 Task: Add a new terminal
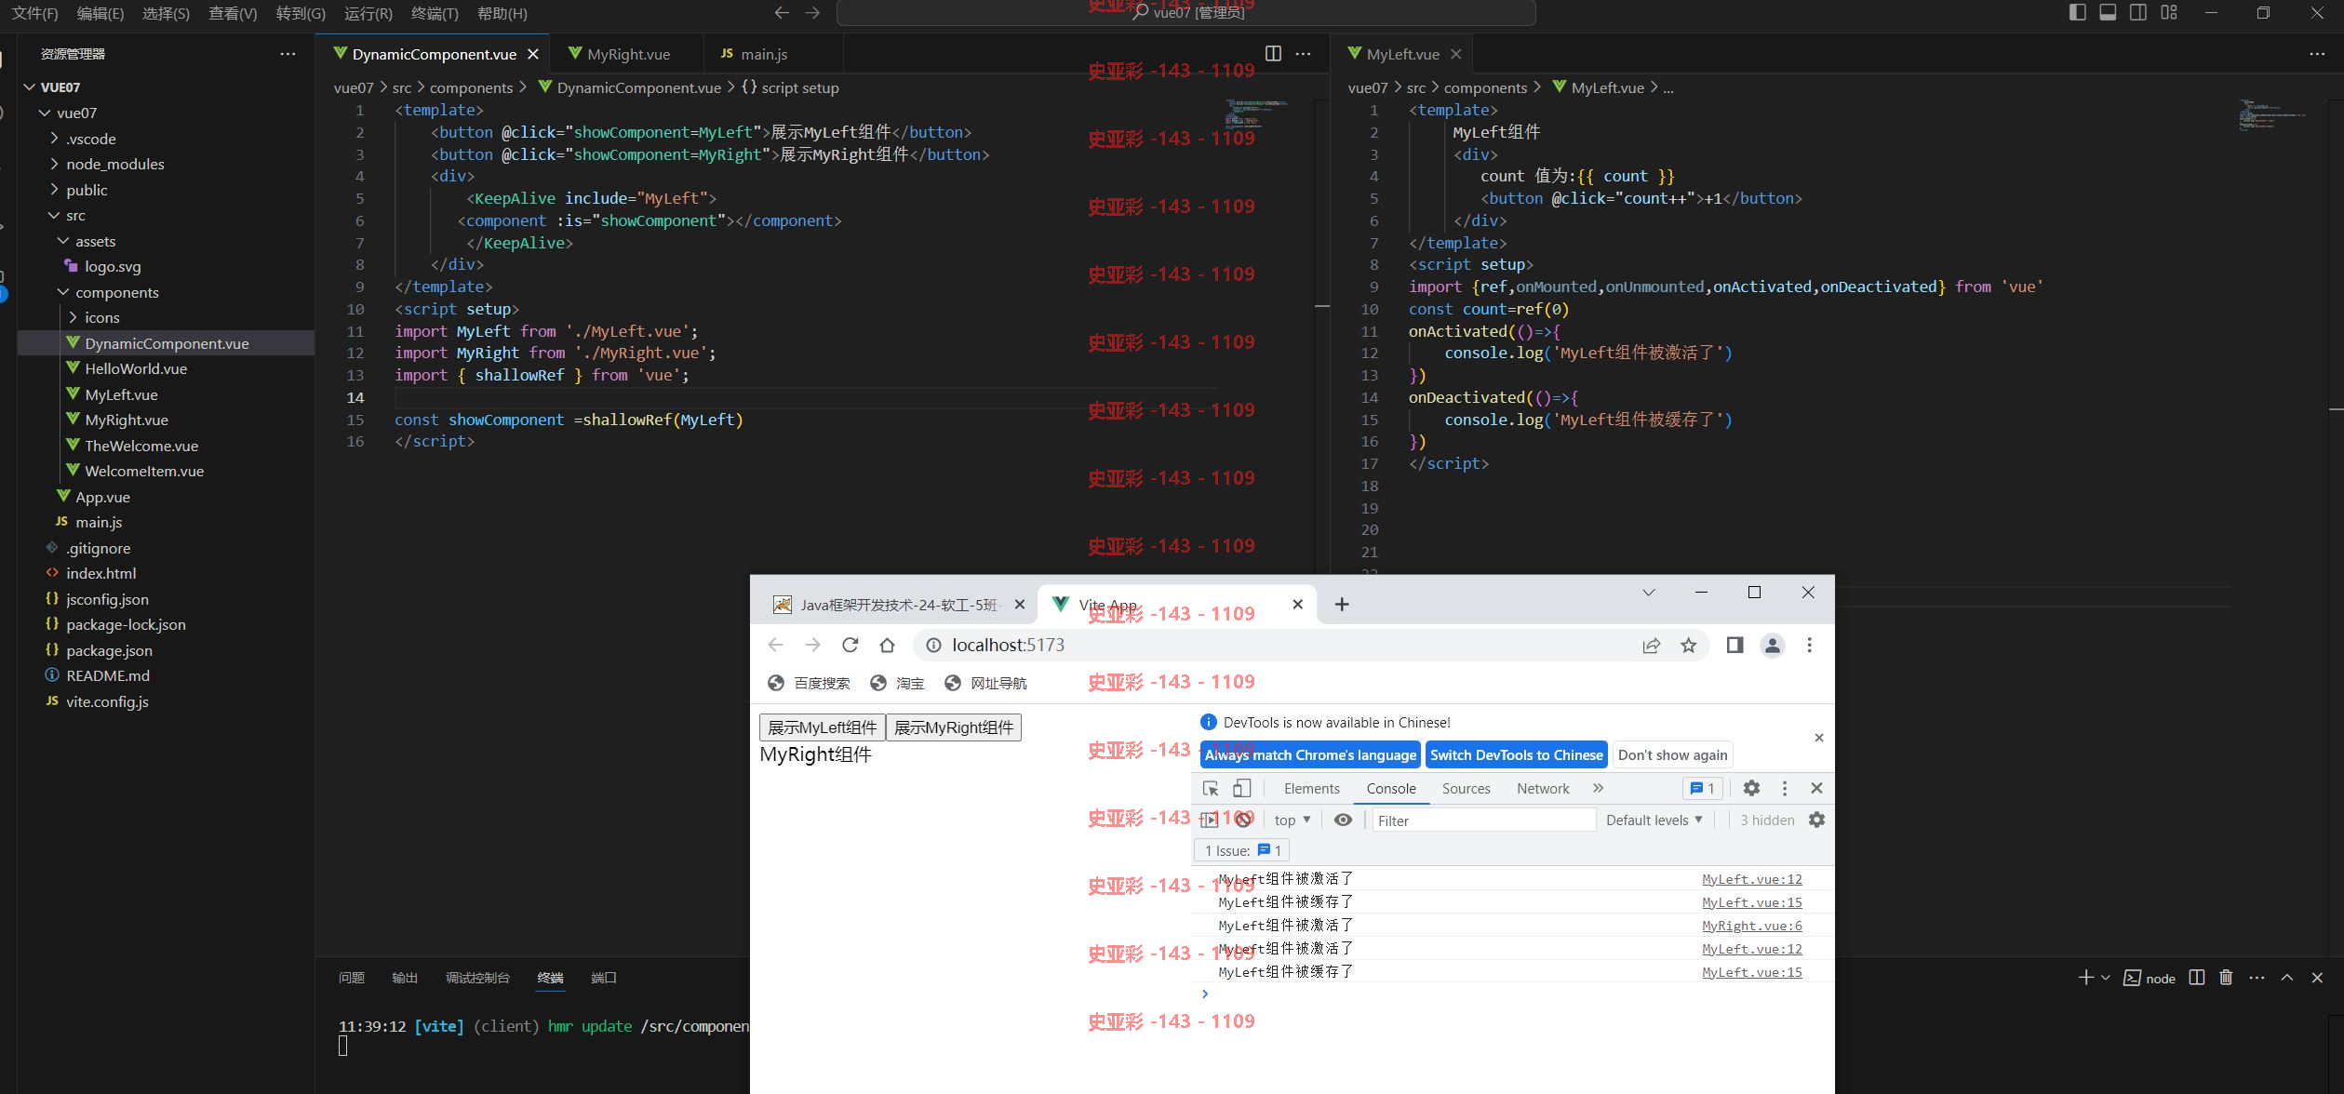(2085, 978)
